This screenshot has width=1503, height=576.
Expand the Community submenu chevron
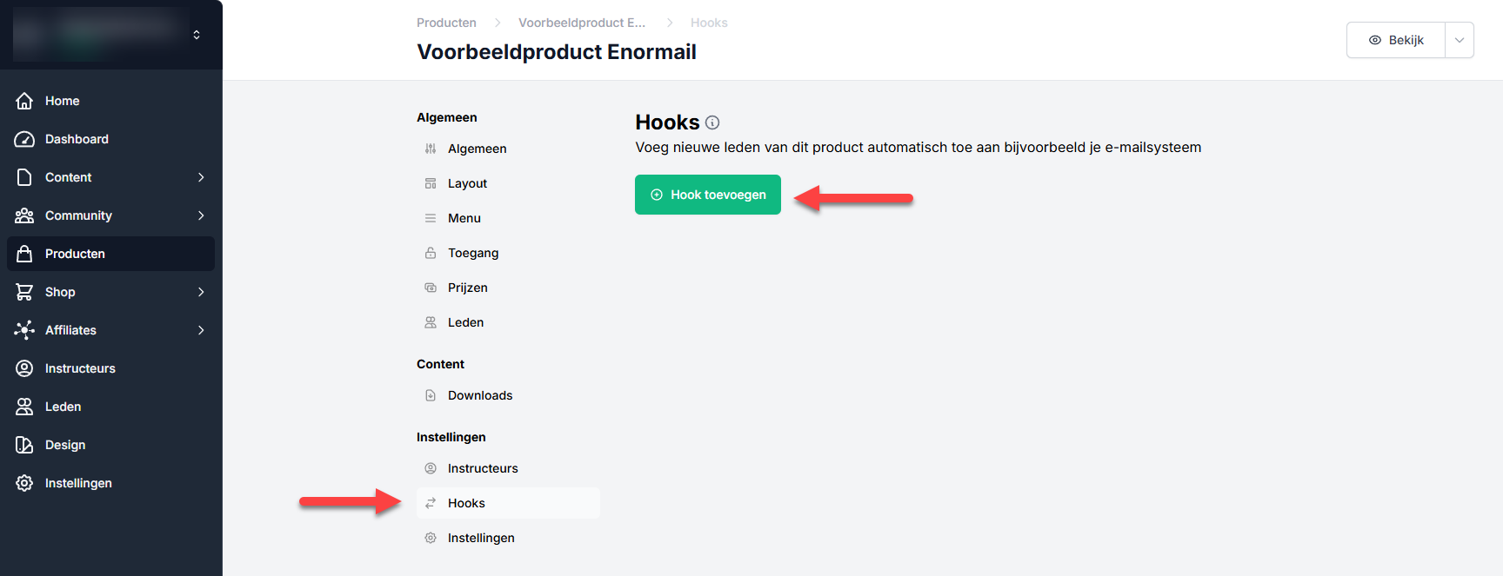tap(201, 215)
